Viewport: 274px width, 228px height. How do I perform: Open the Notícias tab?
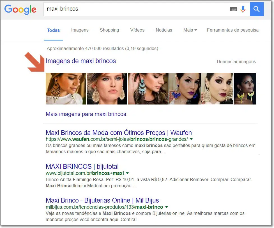[164, 30]
